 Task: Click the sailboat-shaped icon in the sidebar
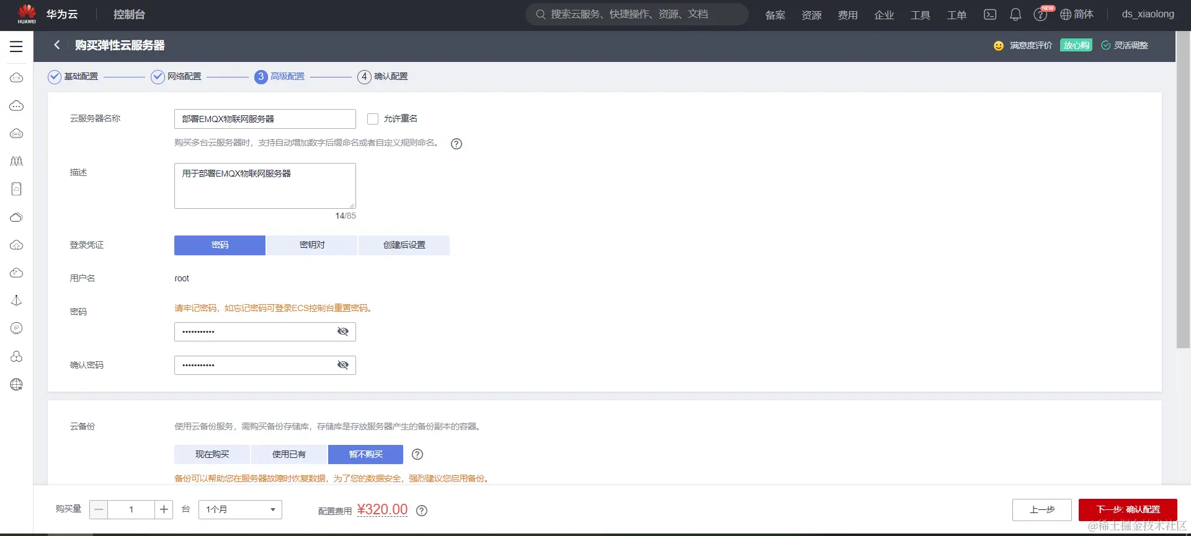pos(16,301)
